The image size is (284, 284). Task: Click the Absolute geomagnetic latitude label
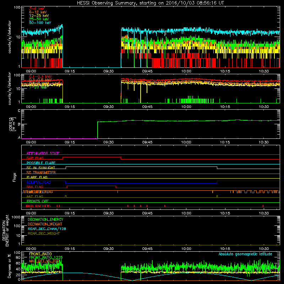point(245,254)
